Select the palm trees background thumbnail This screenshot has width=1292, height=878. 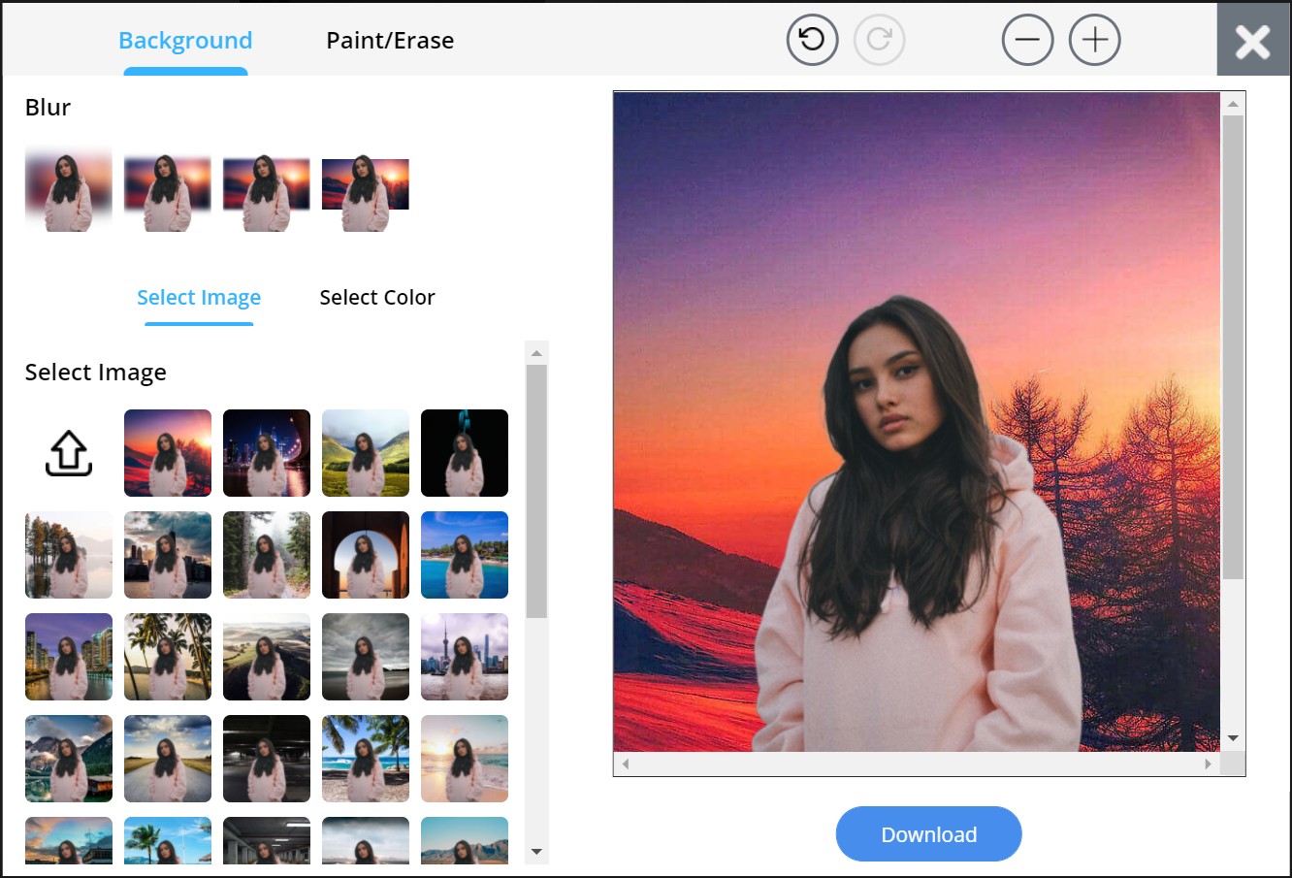(x=168, y=657)
